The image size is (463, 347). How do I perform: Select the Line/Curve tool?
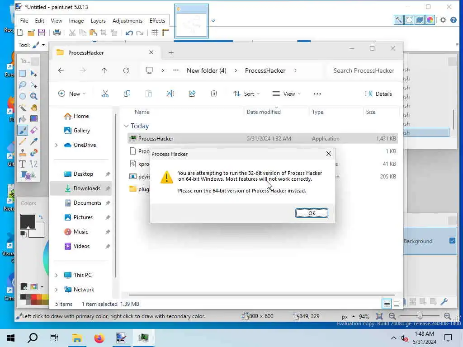34,164
